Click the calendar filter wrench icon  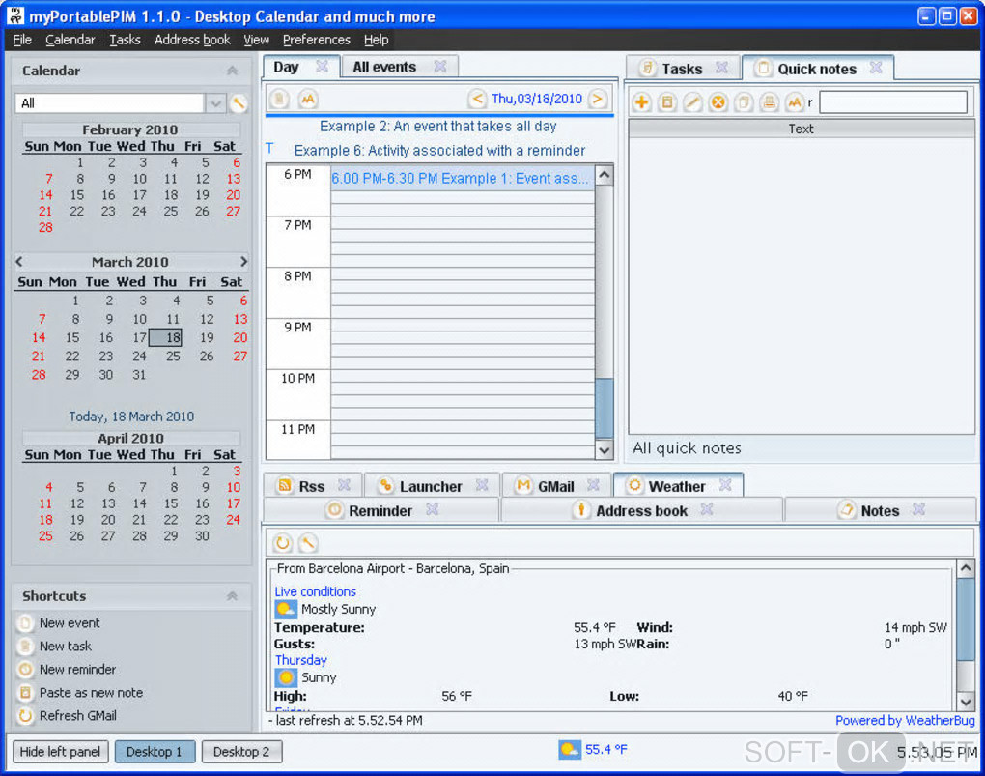click(x=239, y=103)
